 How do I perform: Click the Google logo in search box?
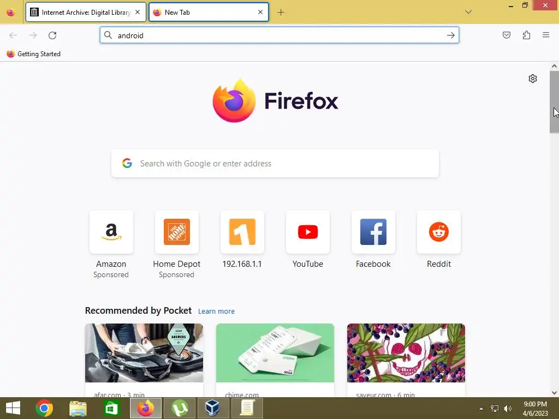(127, 163)
